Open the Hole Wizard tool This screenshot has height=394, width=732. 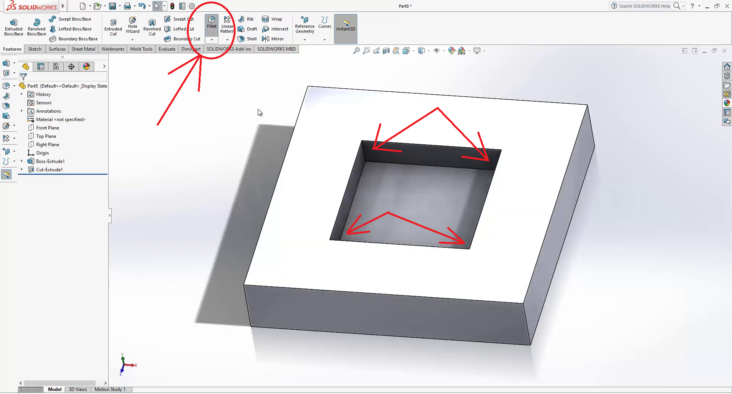point(132,26)
